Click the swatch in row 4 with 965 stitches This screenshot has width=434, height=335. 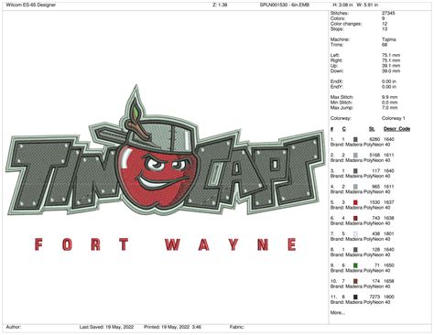355,187
